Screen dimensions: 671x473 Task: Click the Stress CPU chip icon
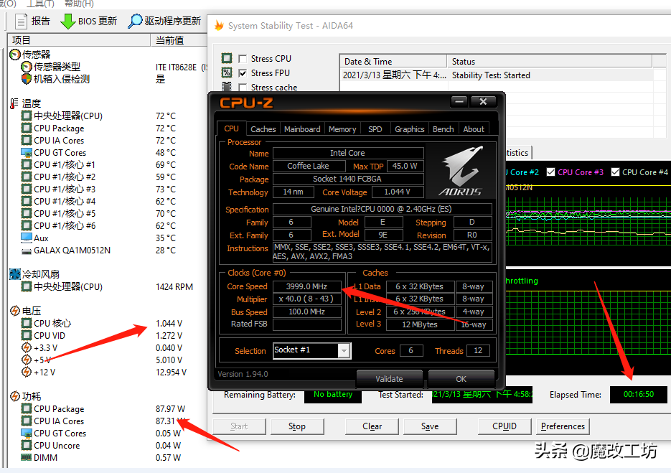[227, 58]
